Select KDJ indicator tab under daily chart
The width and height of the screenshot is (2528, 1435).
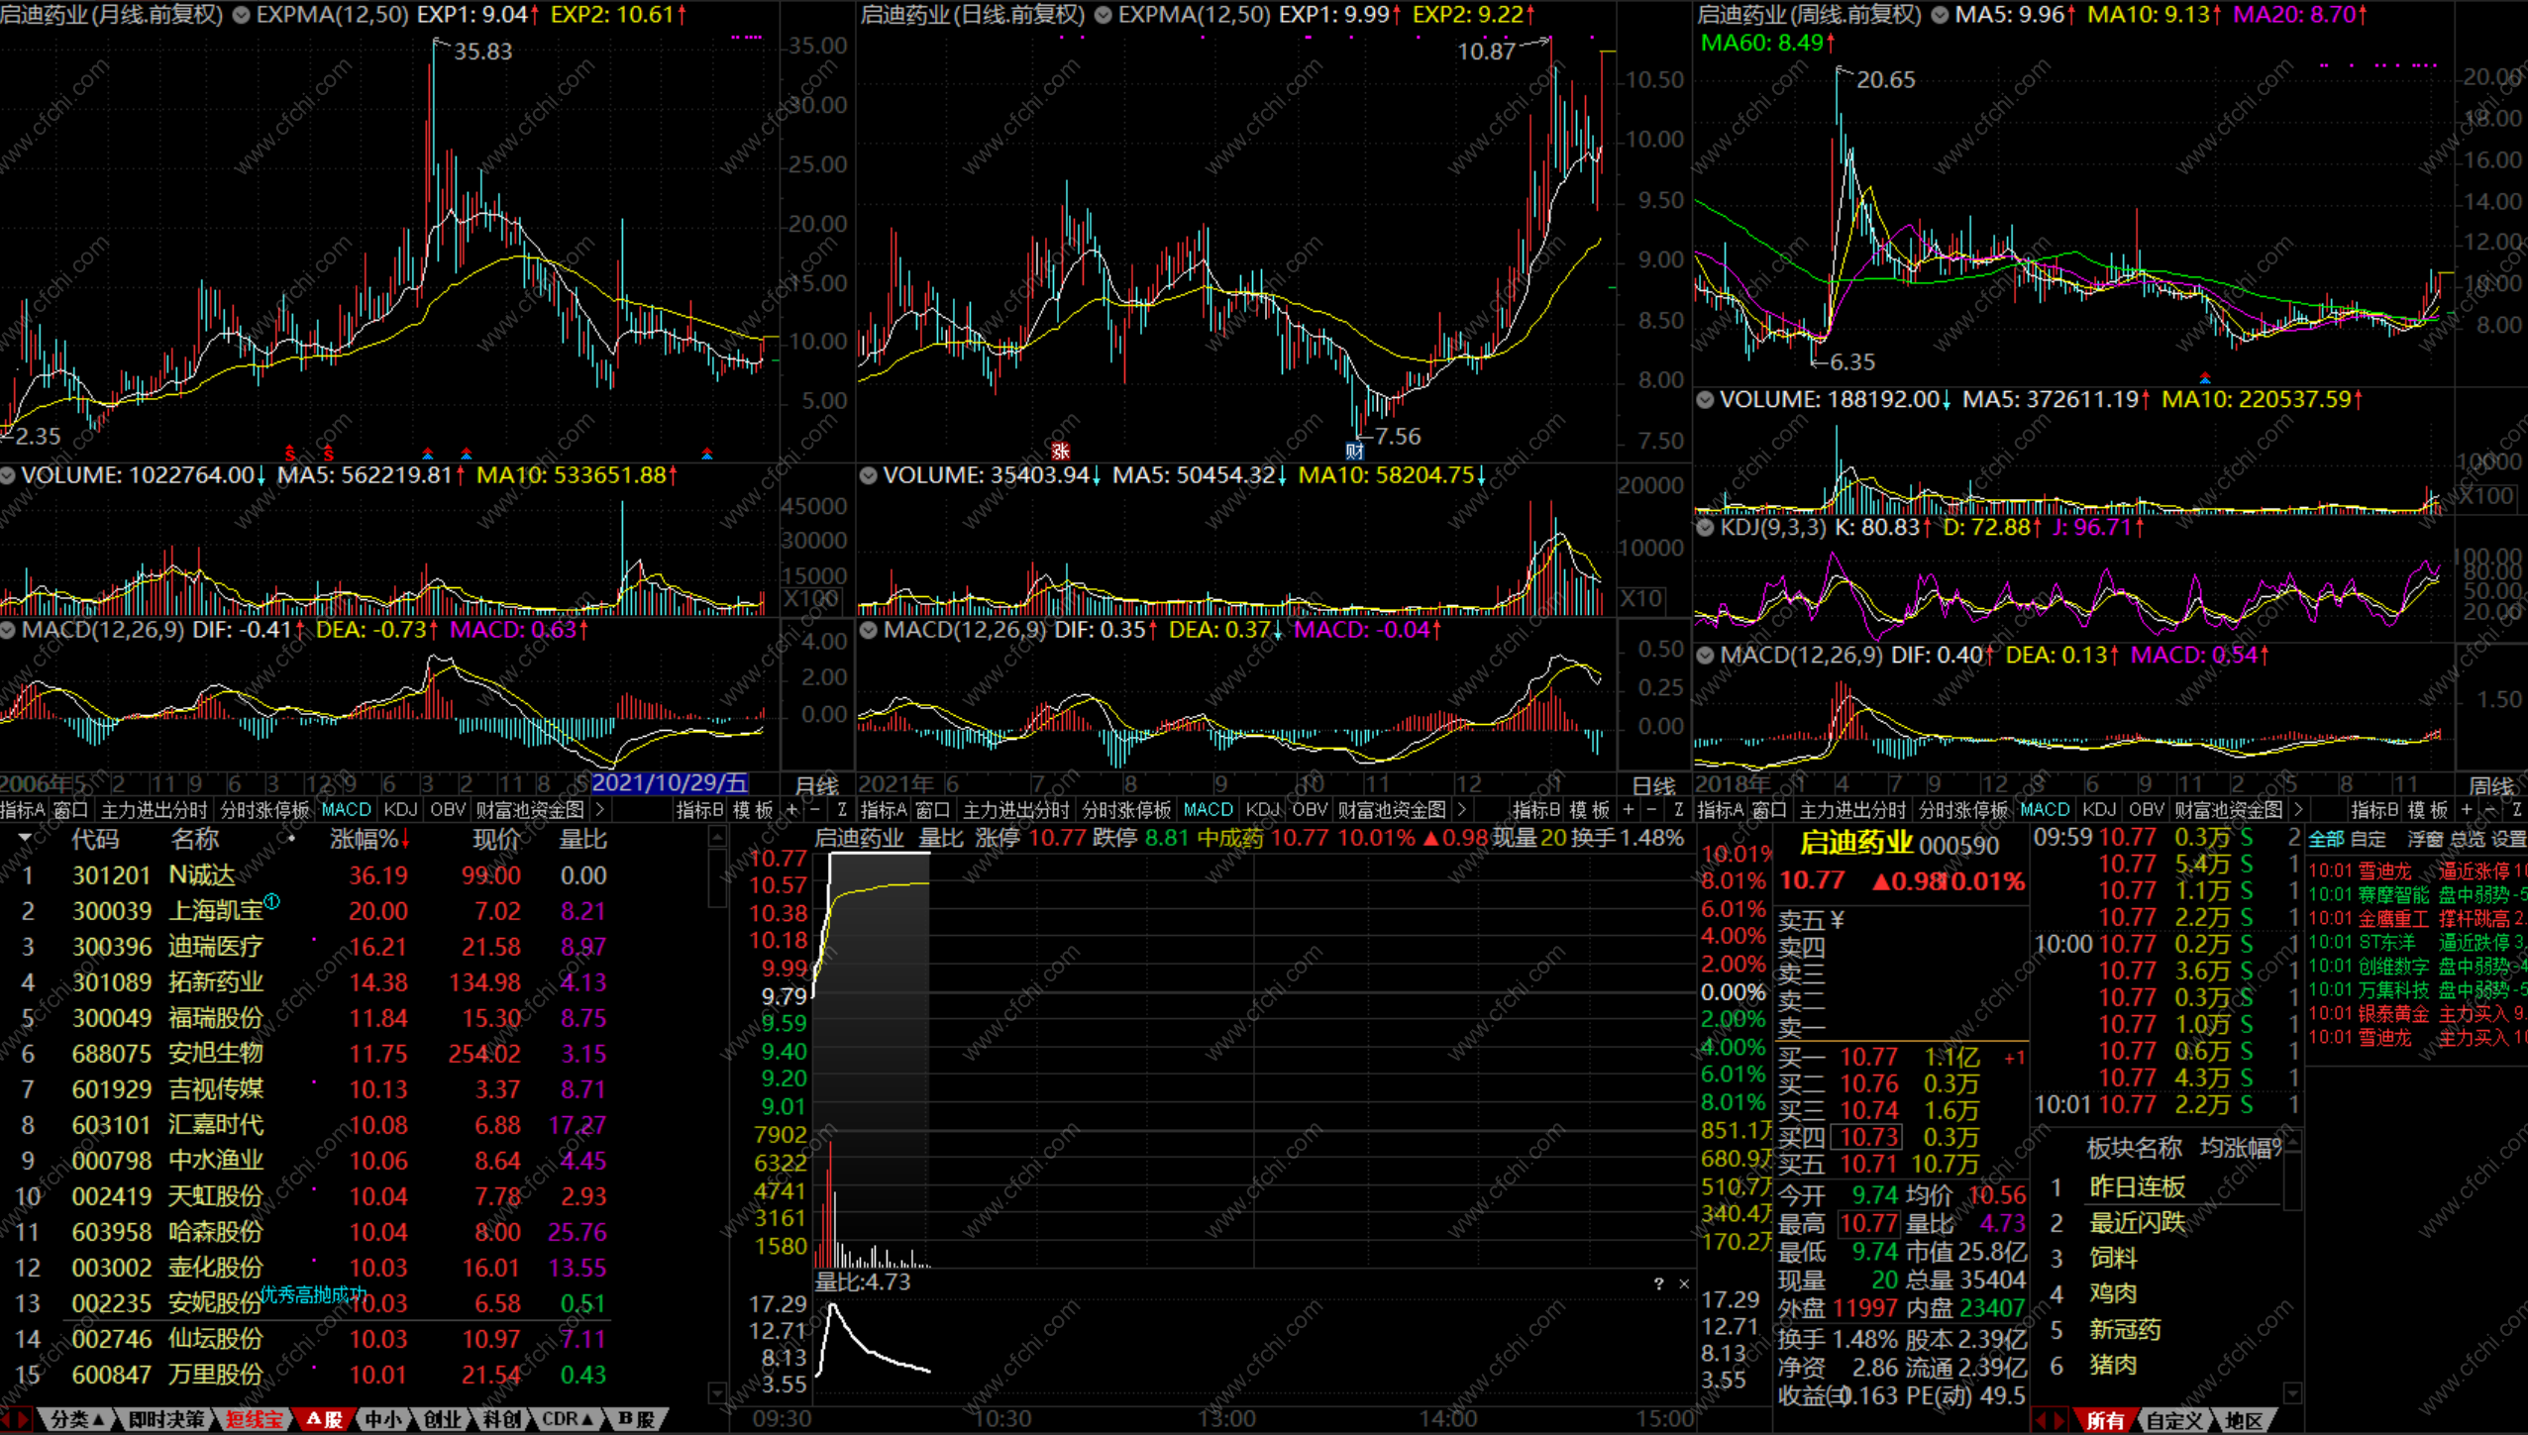point(1262,810)
